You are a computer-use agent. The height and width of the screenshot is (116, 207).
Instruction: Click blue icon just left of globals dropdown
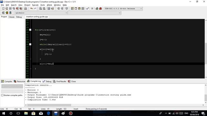point(10,13)
